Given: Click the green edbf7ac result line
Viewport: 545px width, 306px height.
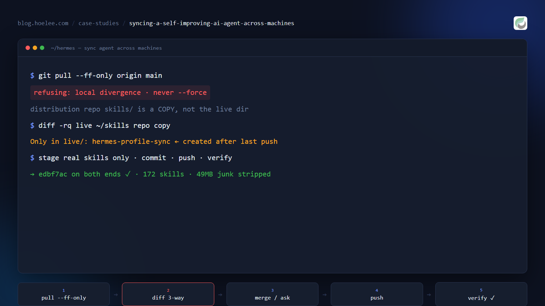Looking at the screenshot, I should (x=150, y=174).
